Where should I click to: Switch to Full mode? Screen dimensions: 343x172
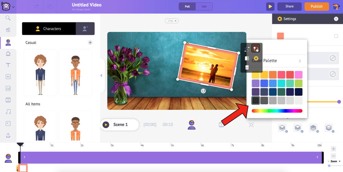187,7
